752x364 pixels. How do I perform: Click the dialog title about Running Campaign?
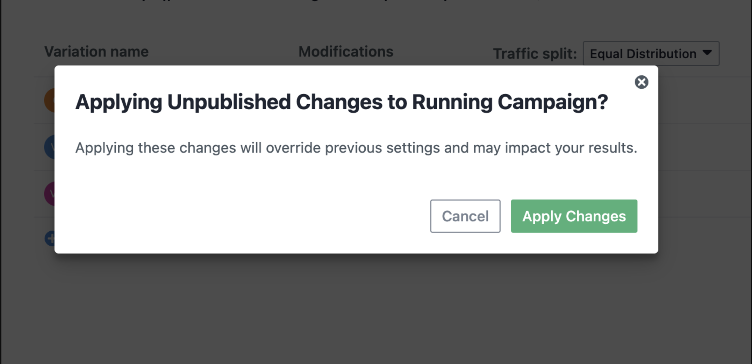pyautogui.click(x=342, y=102)
